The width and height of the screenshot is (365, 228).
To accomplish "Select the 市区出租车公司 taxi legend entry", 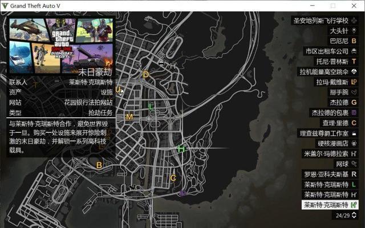I will 331,51.
